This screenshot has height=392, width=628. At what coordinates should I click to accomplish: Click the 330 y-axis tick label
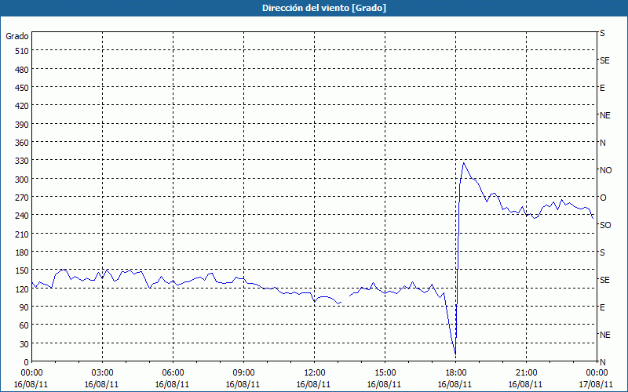23,161
